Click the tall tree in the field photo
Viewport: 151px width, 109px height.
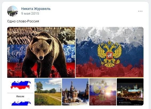coord(39,87)
